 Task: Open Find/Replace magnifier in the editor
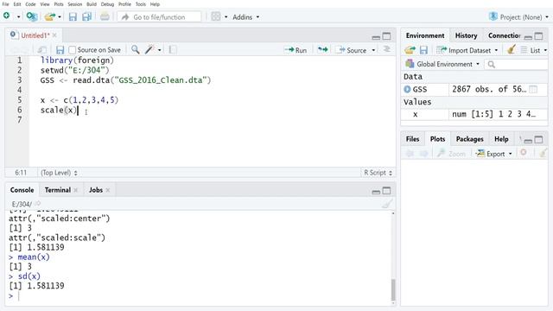[x=135, y=50]
